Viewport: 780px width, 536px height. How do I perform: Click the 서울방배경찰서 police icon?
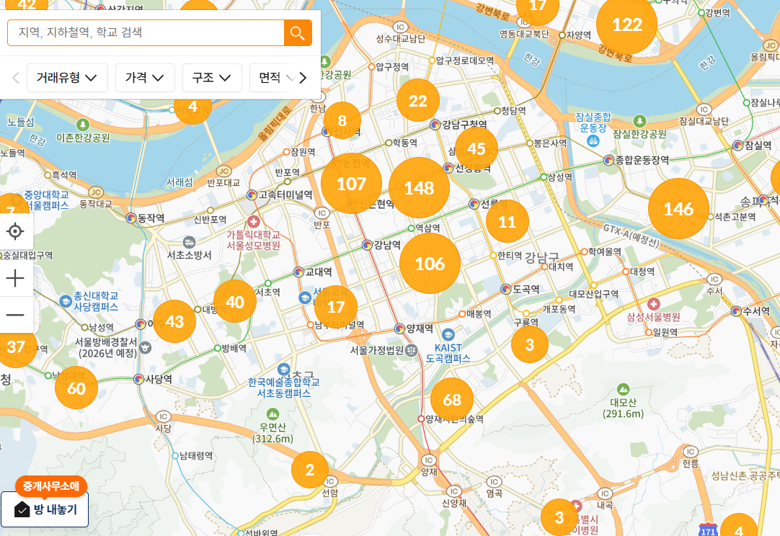145,347
